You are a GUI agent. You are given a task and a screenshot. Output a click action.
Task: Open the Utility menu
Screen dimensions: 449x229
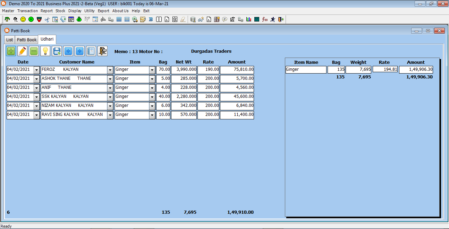pos(89,11)
